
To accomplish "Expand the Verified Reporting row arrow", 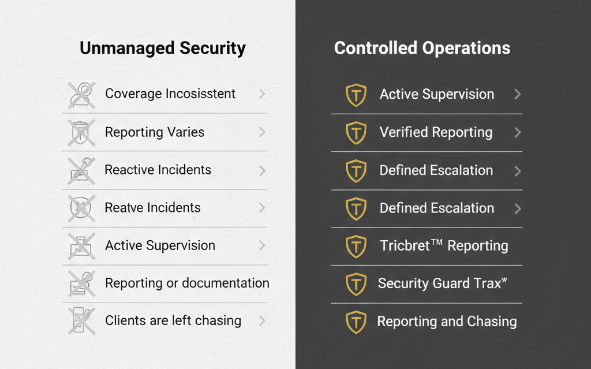I will pos(517,133).
